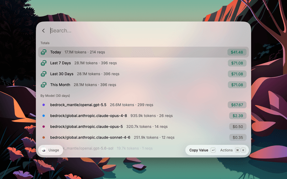Viewport: 287px width, 179px height.
Task: Hit the return key icon beside Copy Value
Action: tap(213, 150)
